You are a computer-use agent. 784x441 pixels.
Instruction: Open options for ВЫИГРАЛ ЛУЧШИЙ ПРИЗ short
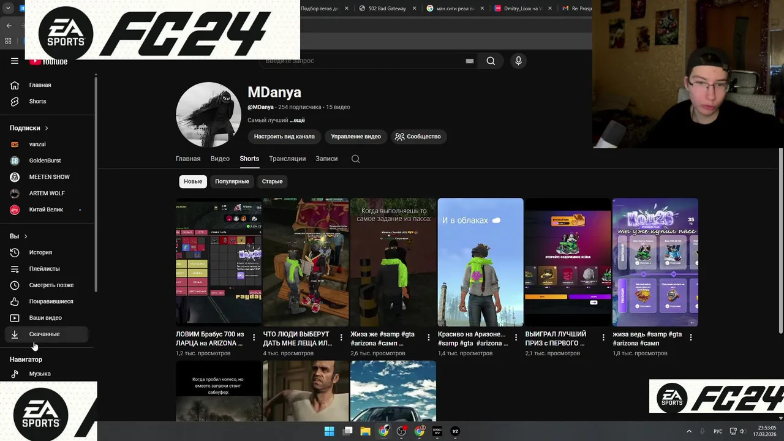tap(603, 337)
